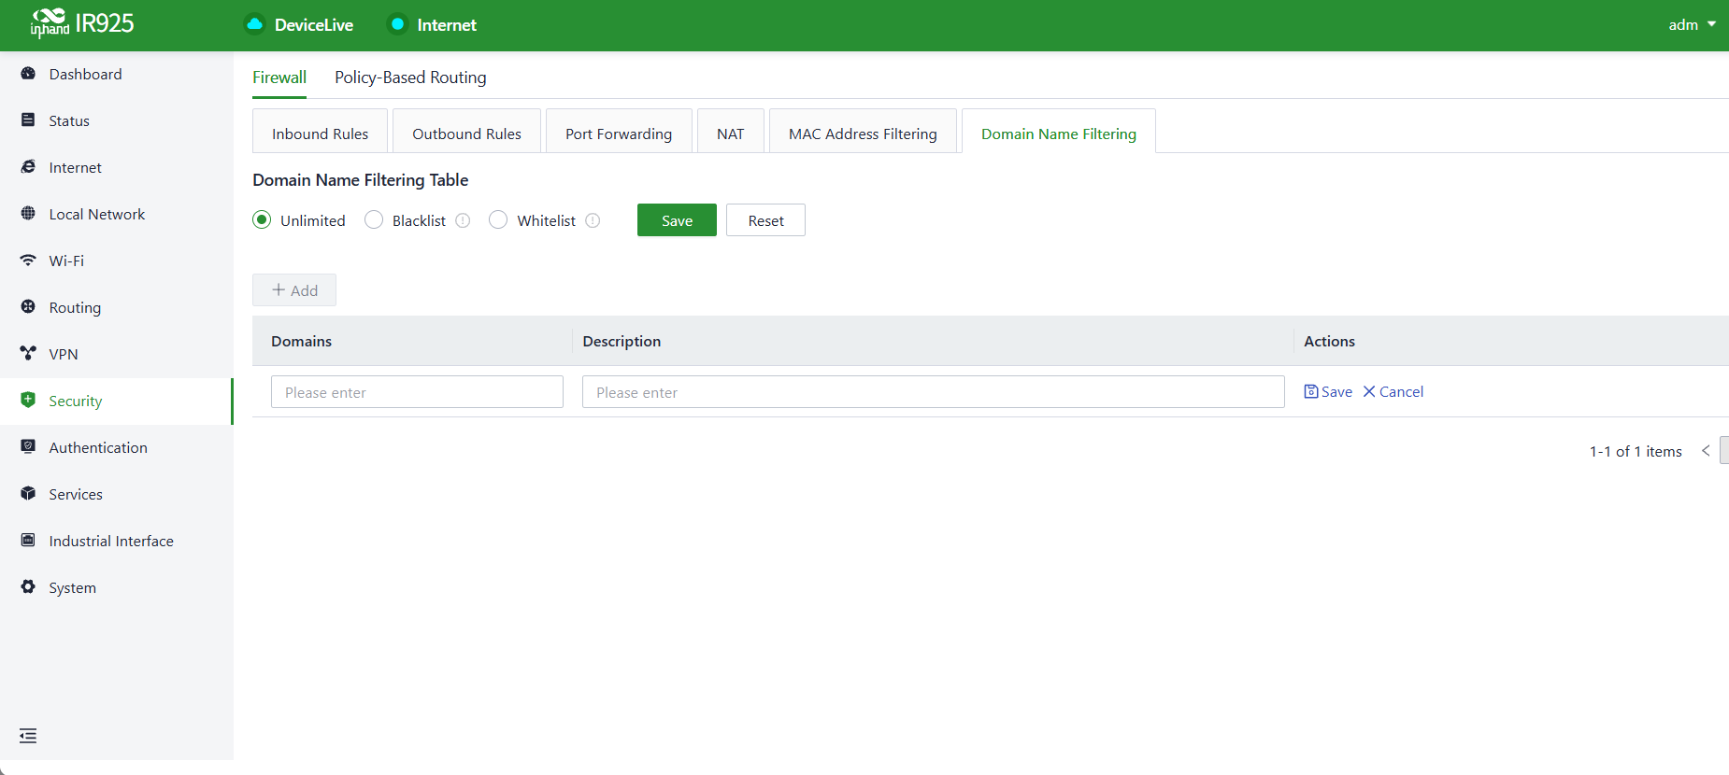Click the Blacklist info tooltip icon
The image size is (1729, 775).
(x=463, y=220)
